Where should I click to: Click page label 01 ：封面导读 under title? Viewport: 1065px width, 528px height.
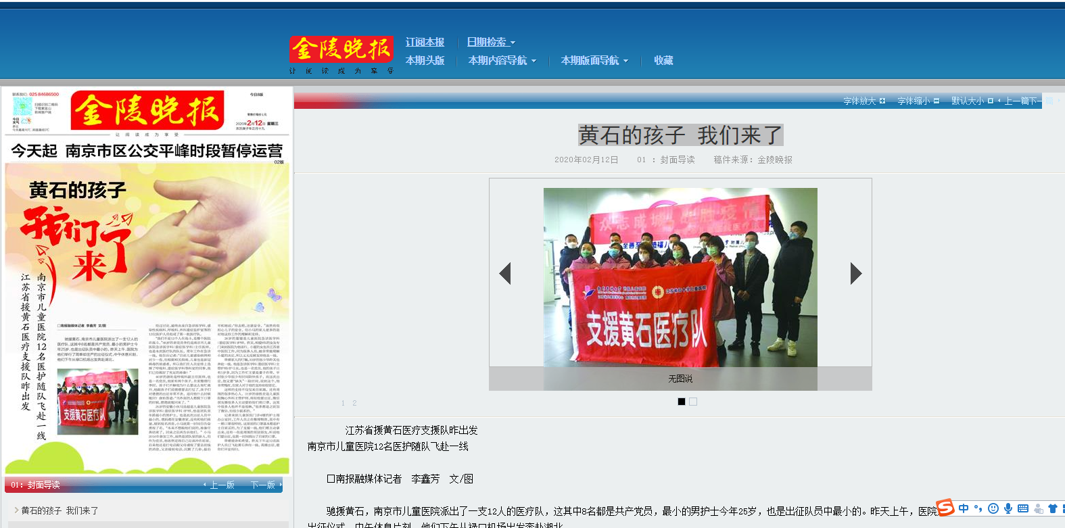pos(665,160)
